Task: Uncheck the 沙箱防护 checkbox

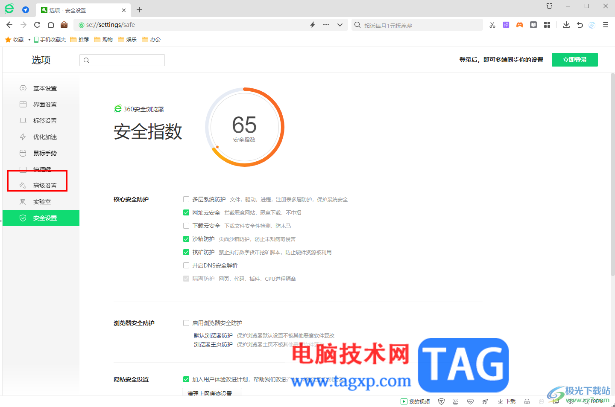Action: [186, 239]
